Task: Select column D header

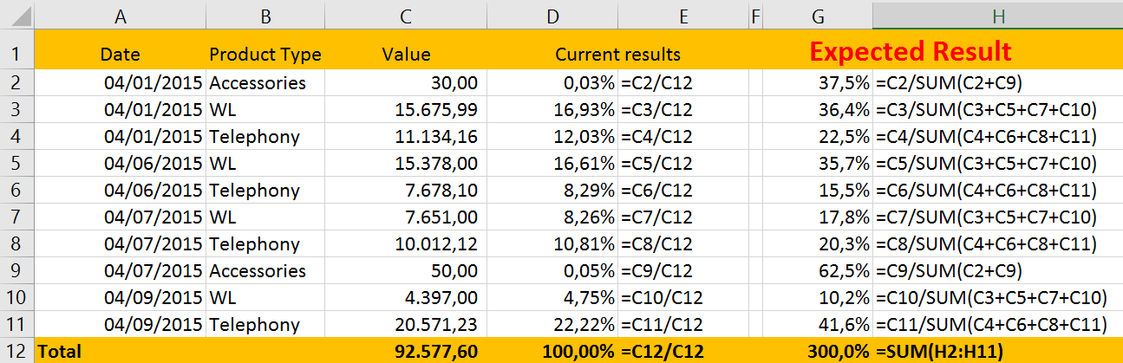Action: point(552,15)
